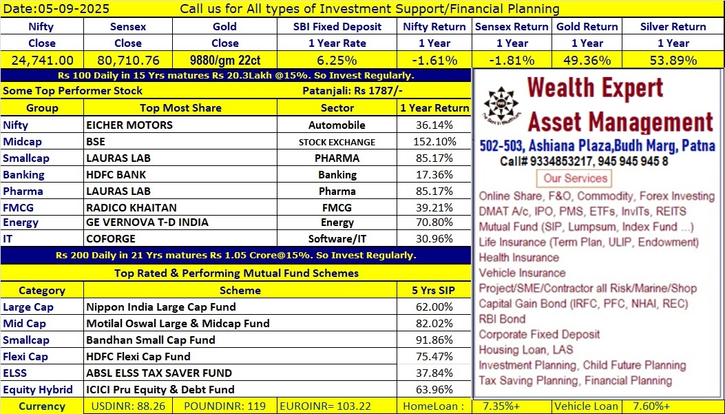Click 'Top Rated & Performing Mutual Fund Schemes' heading
Screen dimensions: 725x414
[x=236, y=273]
